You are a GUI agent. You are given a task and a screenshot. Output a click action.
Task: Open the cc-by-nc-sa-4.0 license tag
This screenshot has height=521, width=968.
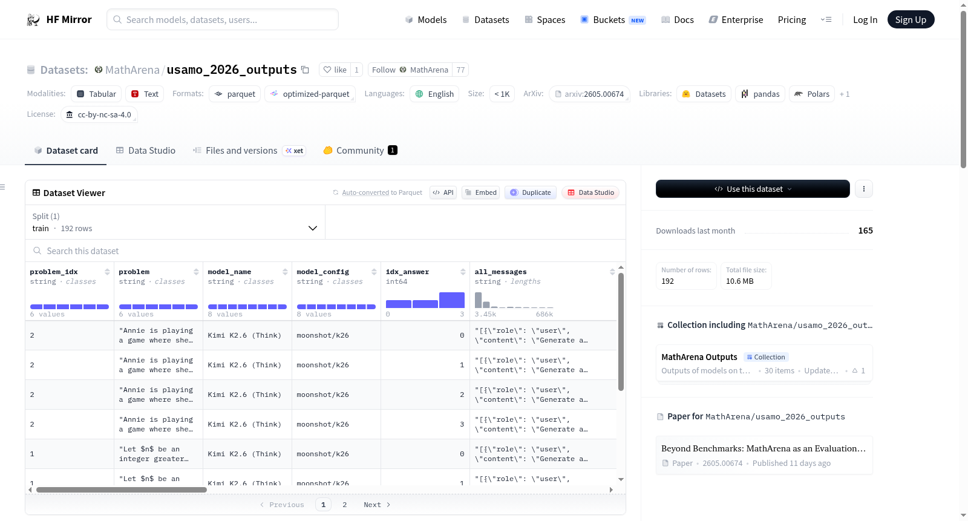click(x=99, y=114)
